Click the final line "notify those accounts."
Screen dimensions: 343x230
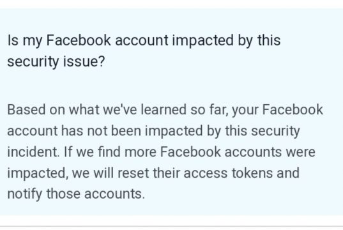(x=76, y=194)
